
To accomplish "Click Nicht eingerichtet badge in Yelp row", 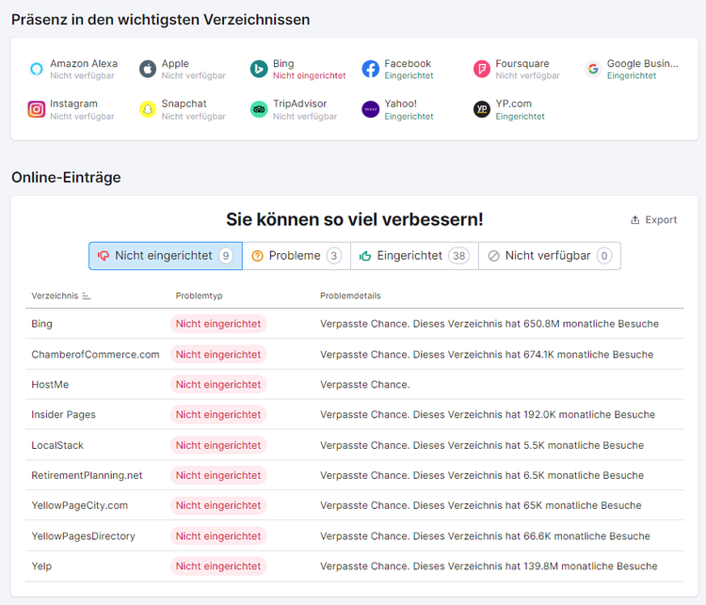I will [x=218, y=566].
